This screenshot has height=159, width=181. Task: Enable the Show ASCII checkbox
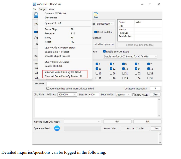click(133, 95)
